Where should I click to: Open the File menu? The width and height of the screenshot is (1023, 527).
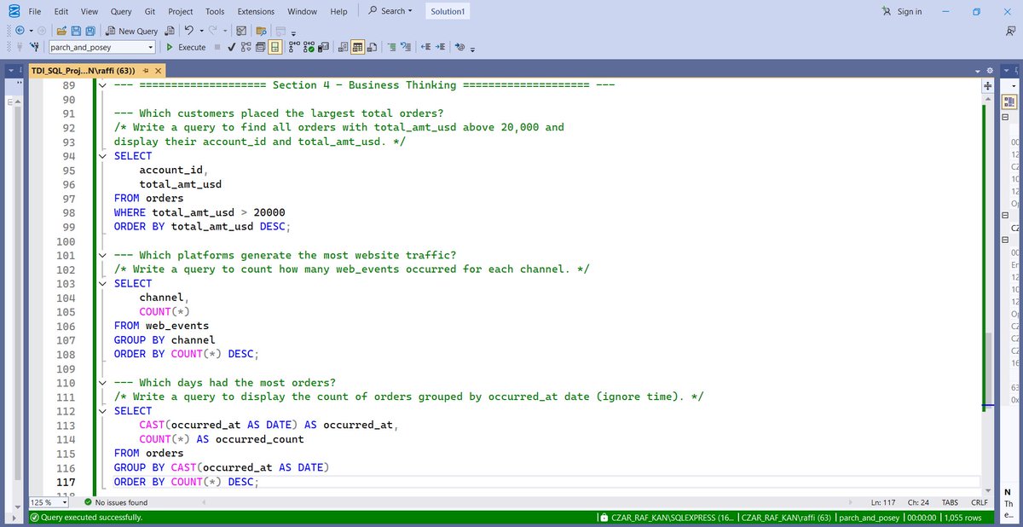click(x=35, y=11)
